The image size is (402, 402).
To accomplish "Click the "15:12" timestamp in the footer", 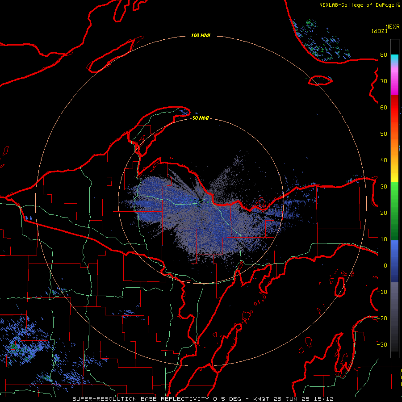I will pos(324,399).
